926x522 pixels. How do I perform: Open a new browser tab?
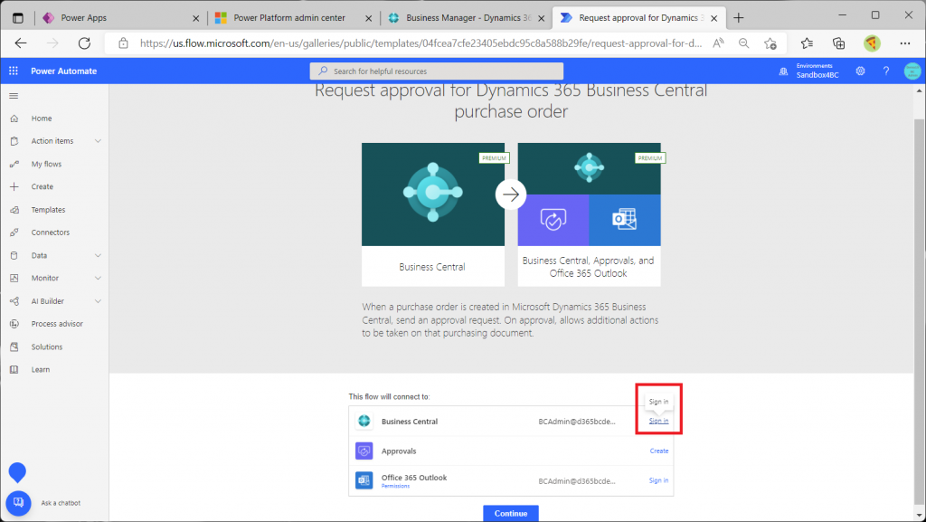(x=738, y=18)
